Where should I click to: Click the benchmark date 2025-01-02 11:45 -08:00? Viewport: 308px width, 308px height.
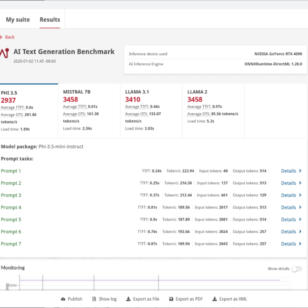[x=35, y=61]
